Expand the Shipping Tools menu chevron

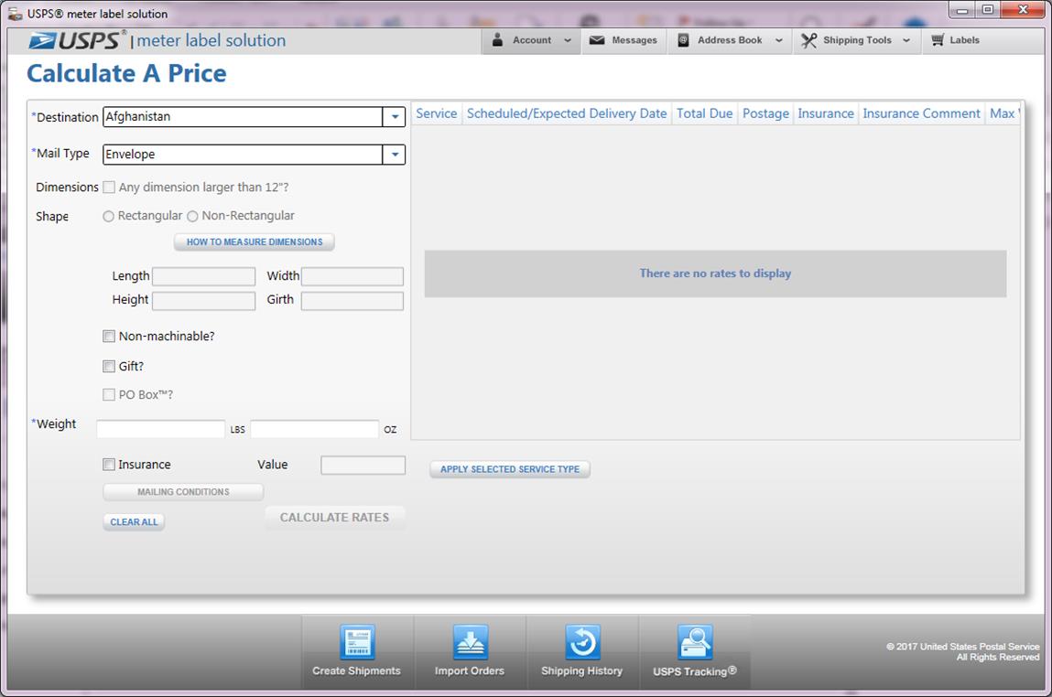click(906, 40)
